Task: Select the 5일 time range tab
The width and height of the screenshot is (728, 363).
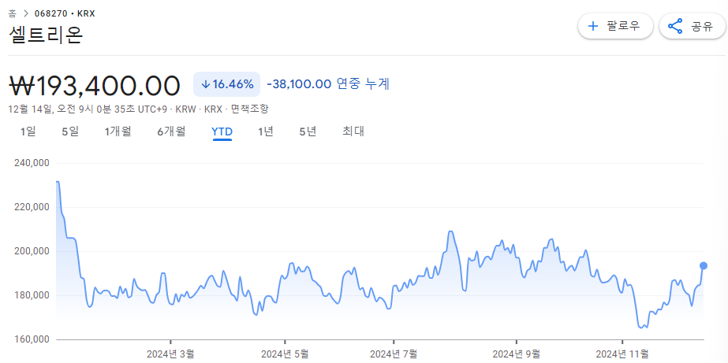Action: (x=70, y=131)
